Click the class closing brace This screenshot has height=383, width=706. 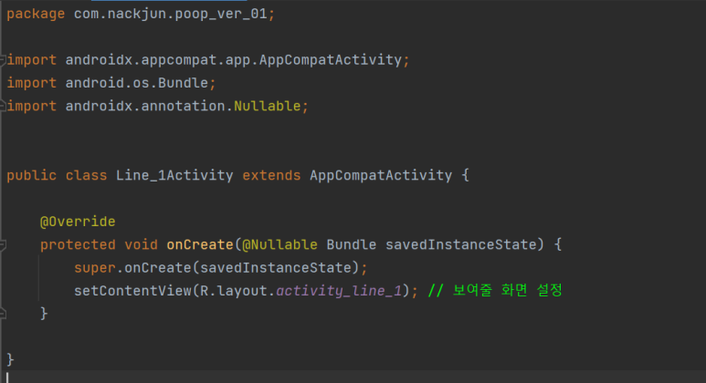pos(10,359)
